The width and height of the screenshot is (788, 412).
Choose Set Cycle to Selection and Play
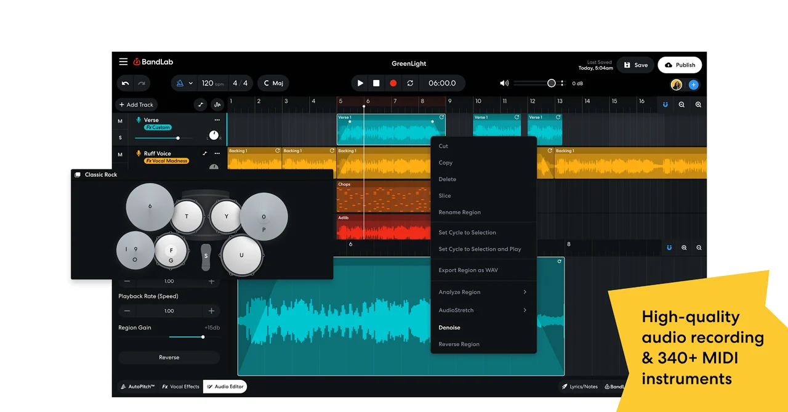483,249
